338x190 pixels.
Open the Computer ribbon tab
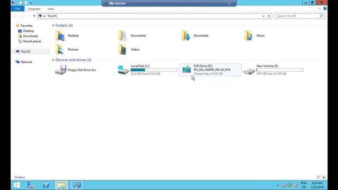pos(34,9)
